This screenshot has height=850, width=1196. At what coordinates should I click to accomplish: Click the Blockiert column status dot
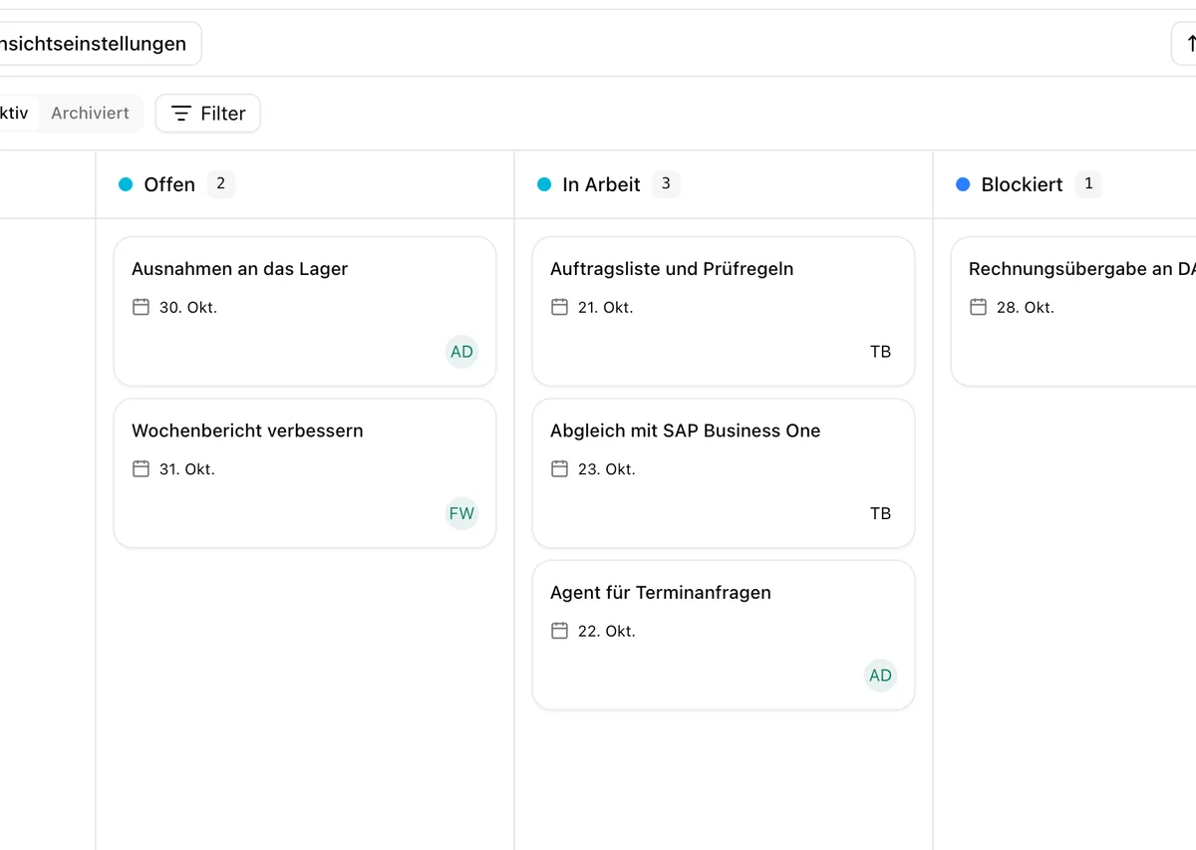[963, 184]
